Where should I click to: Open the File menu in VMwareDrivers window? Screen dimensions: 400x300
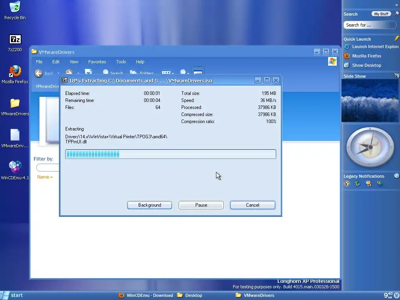tap(39, 62)
